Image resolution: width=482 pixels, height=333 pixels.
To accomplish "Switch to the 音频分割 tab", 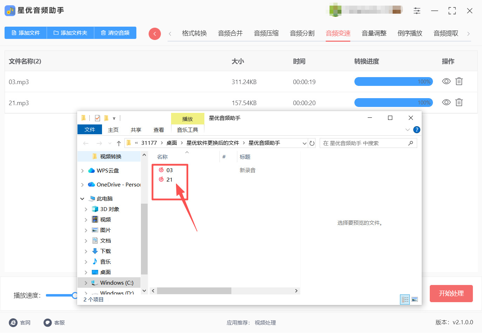I will coord(302,33).
